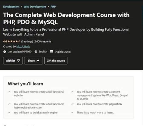The height and width of the screenshot is (126, 143).
Task: Click the English [Auto] captions text
Action: [62, 52]
